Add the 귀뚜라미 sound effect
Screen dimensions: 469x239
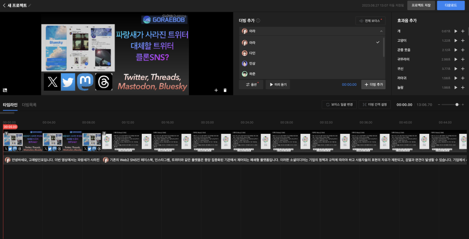coord(463,59)
